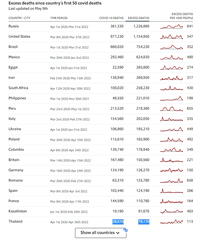Sort by Excess Deaths column header
The image size is (201, 239).
(x=139, y=18)
